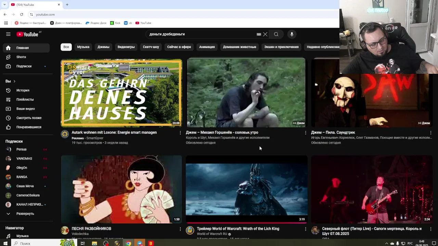Open options for Autark wohnen mit Loxone video
This screenshot has width=438, height=246.
tap(180, 133)
